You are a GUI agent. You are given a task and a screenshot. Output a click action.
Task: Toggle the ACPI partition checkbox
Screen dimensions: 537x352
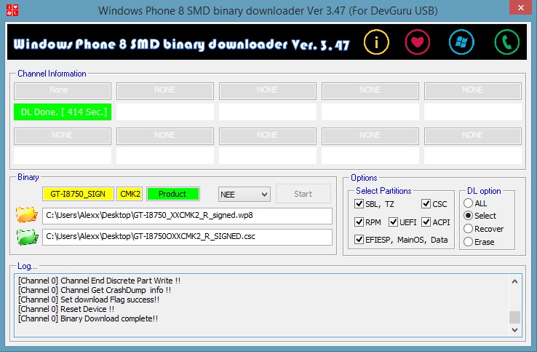[426, 222]
